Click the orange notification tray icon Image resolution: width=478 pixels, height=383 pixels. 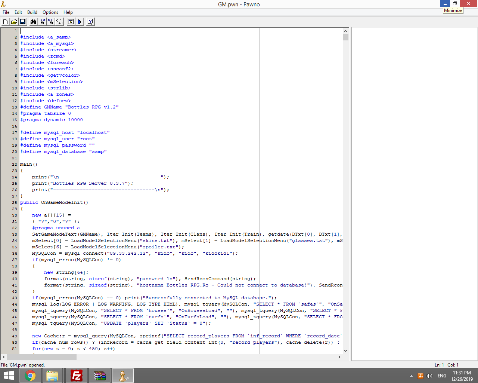point(420,376)
